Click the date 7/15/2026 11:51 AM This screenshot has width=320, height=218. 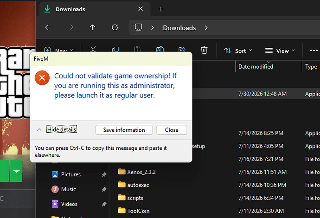tap(262, 172)
